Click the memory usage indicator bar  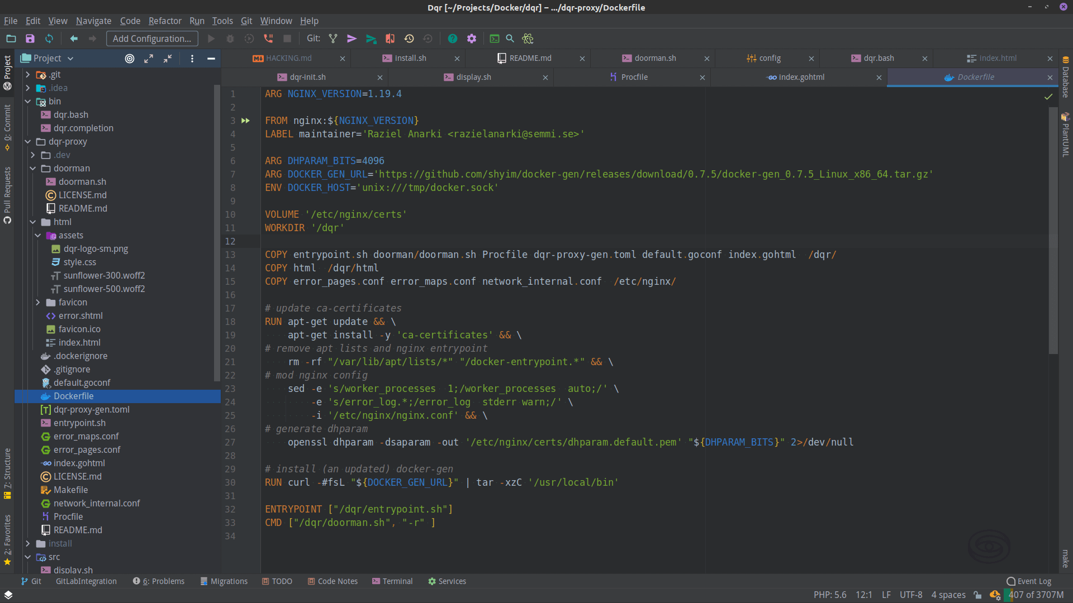pyautogui.click(x=1036, y=595)
